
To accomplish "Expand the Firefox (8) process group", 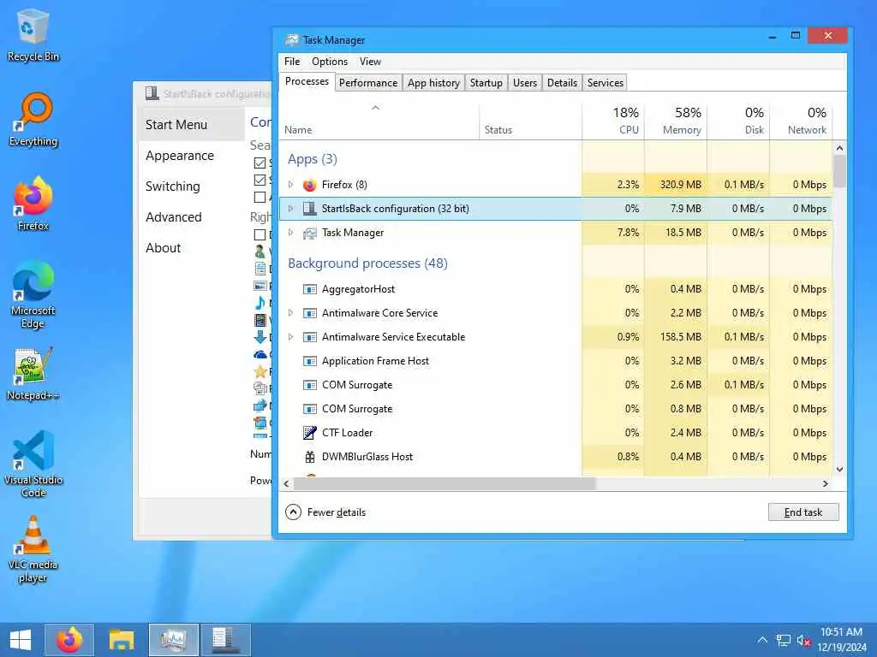I will click(x=290, y=185).
